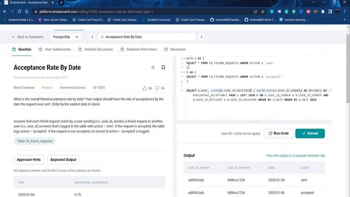View the output in a separate browser tab

(295, 155)
